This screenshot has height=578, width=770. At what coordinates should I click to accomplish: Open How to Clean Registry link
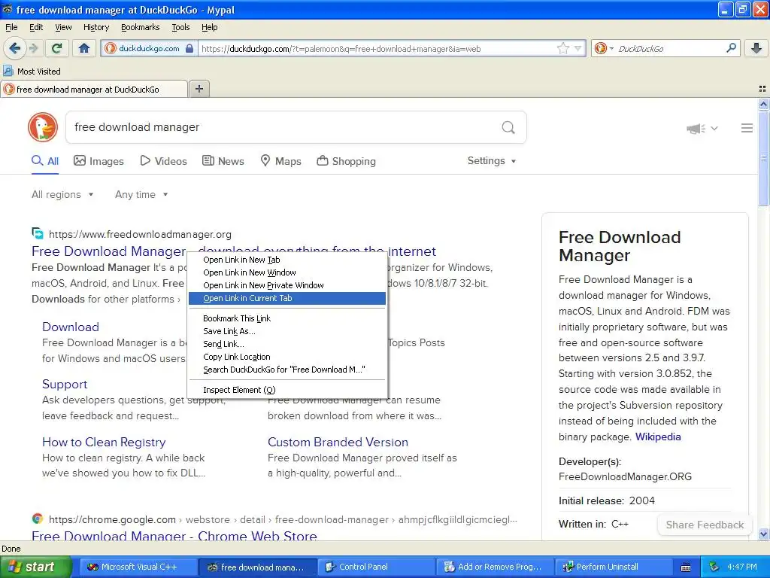(x=104, y=442)
